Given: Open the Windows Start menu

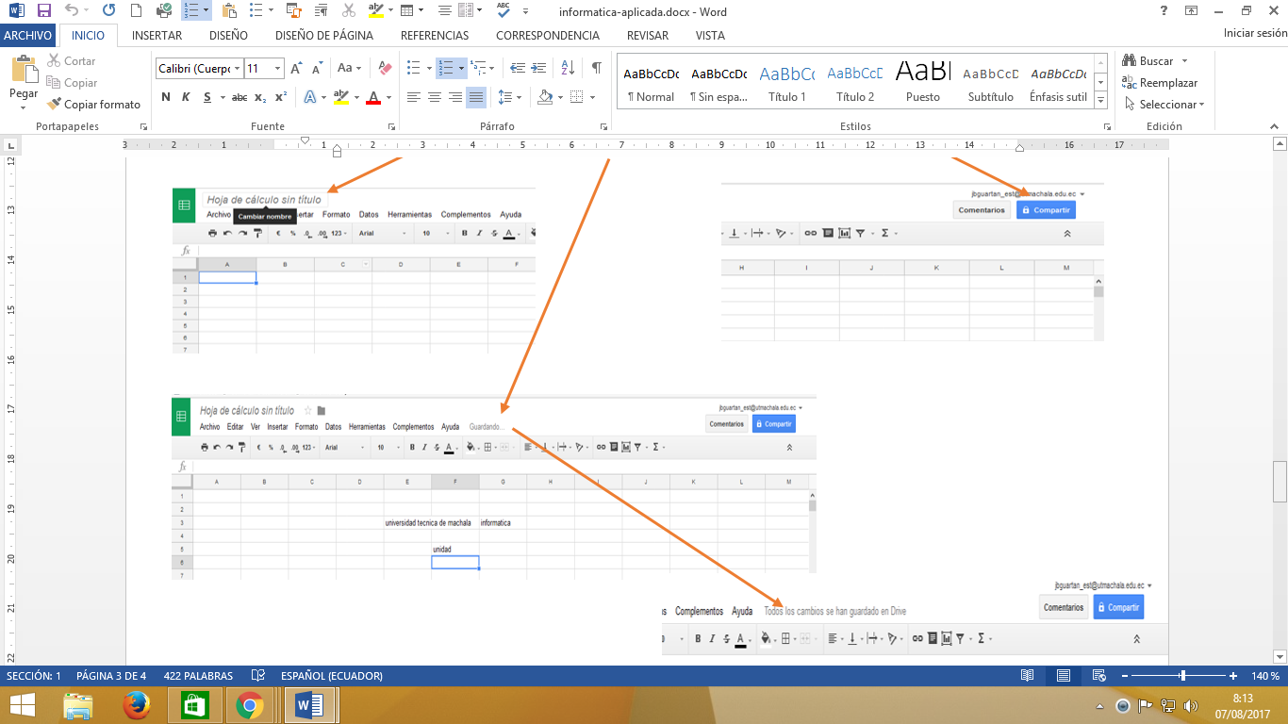Looking at the screenshot, I should pos(23,705).
